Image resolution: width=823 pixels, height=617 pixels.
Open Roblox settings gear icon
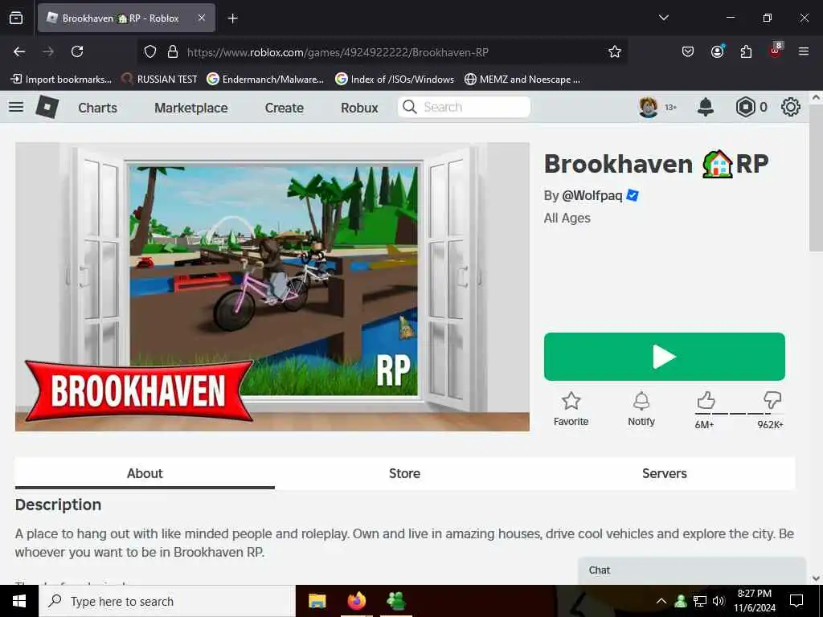791,107
